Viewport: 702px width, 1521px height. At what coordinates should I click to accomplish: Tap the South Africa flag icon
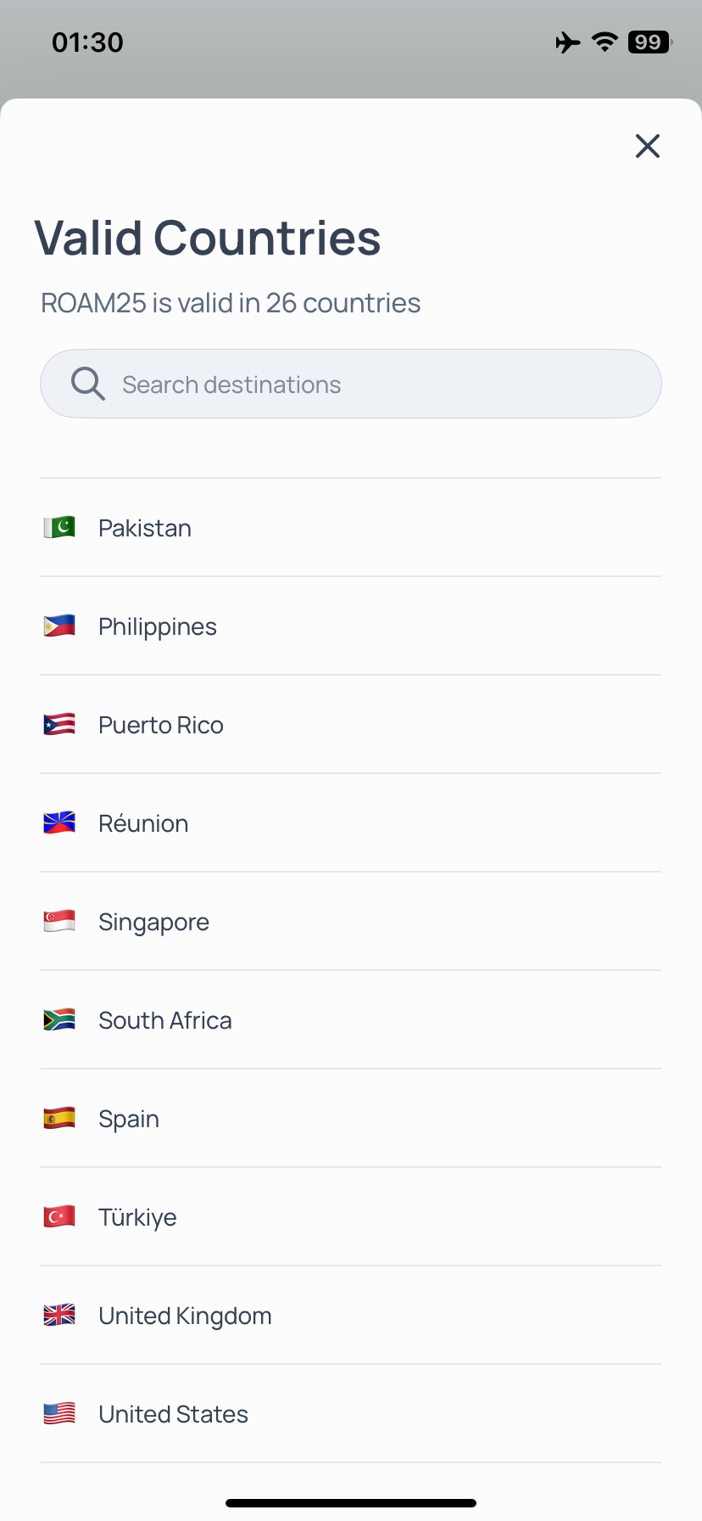59,1019
